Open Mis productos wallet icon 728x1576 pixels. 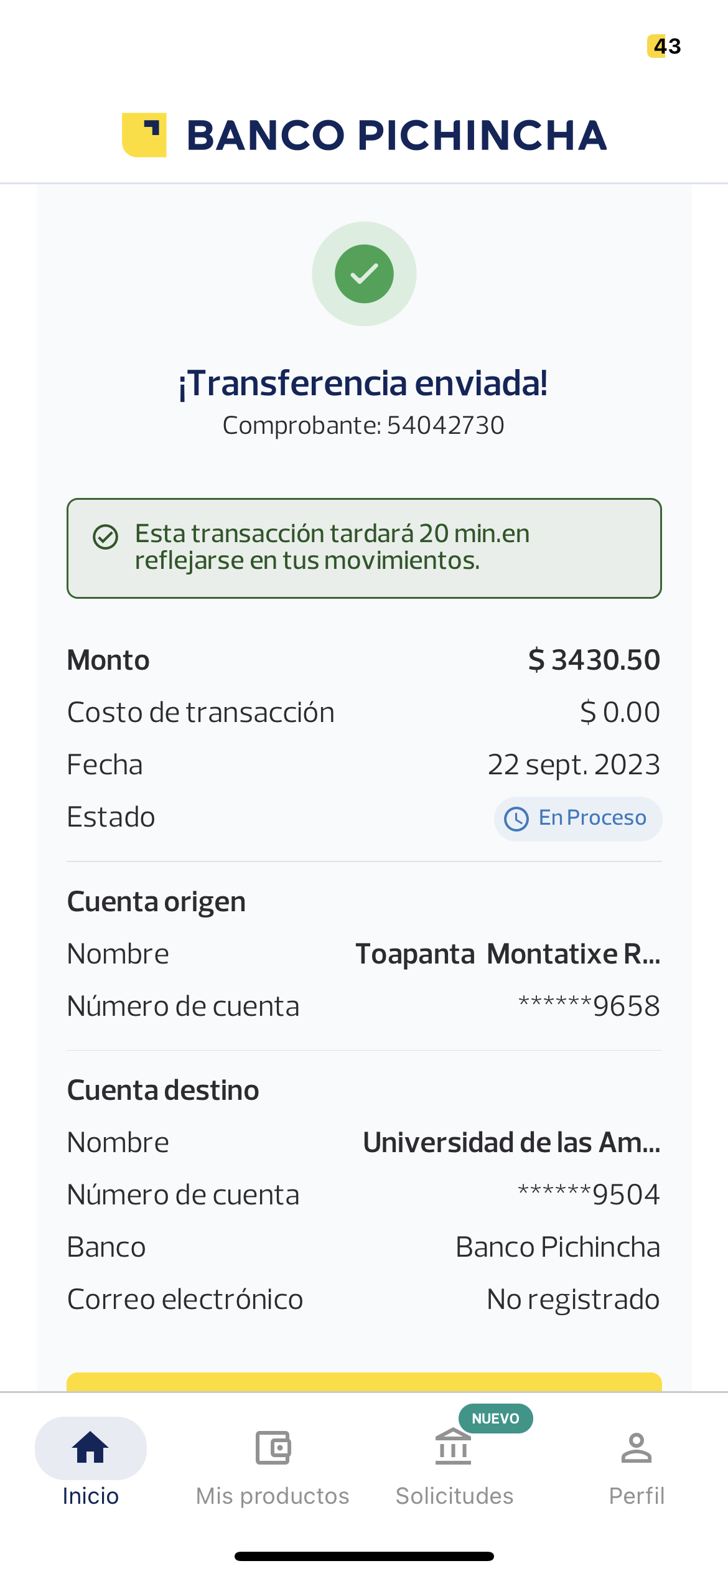click(x=273, y=1447)
